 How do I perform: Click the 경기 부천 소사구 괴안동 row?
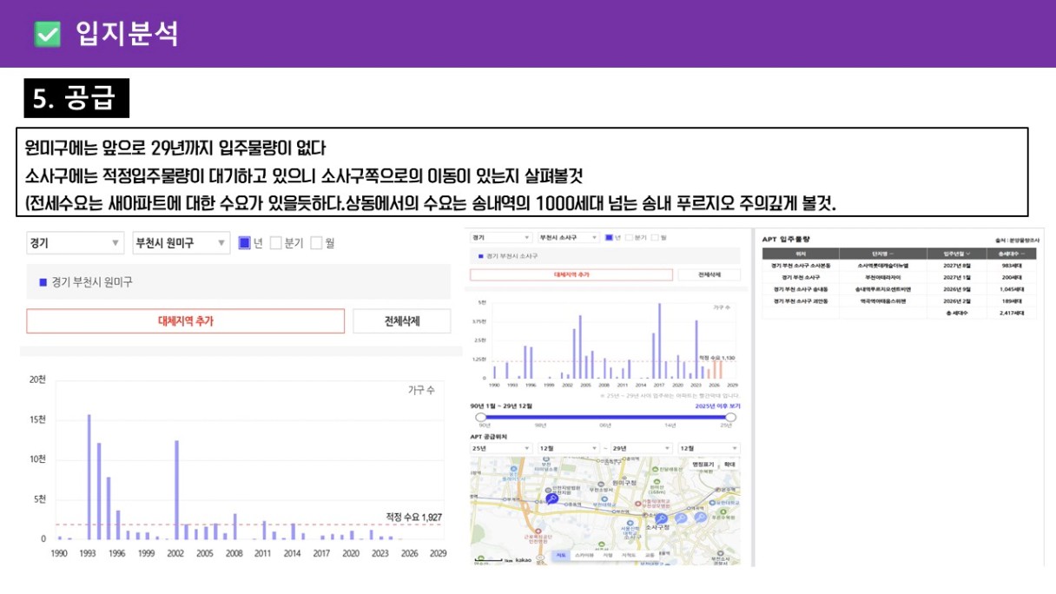click(899, 301)
